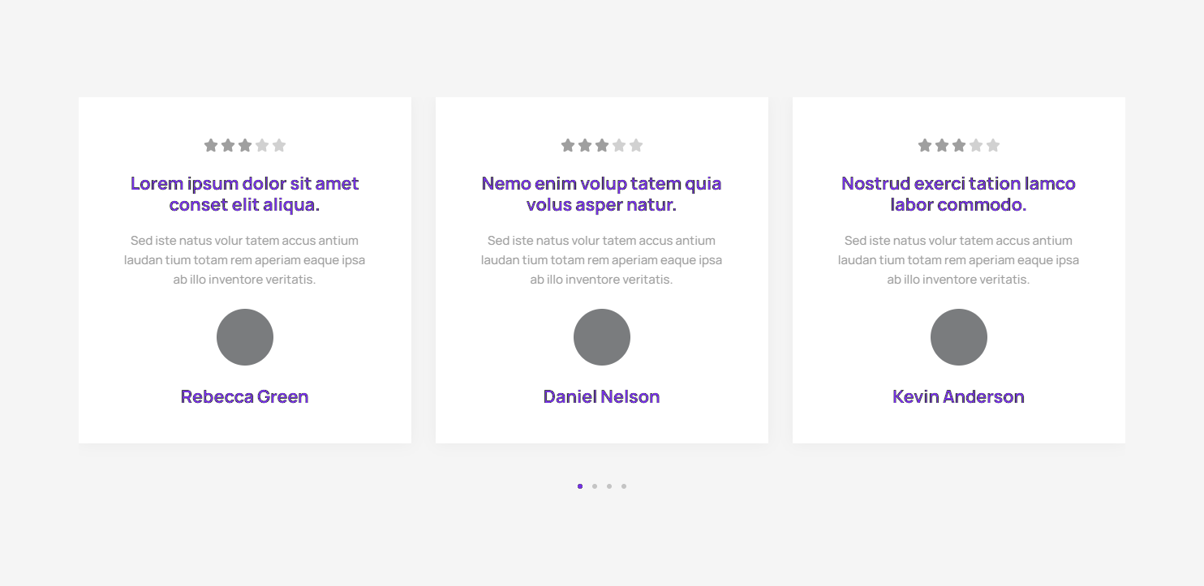Select the first carousel pagination dot
Viewport: 1204px width, 586px height.
tap(580, 486)
